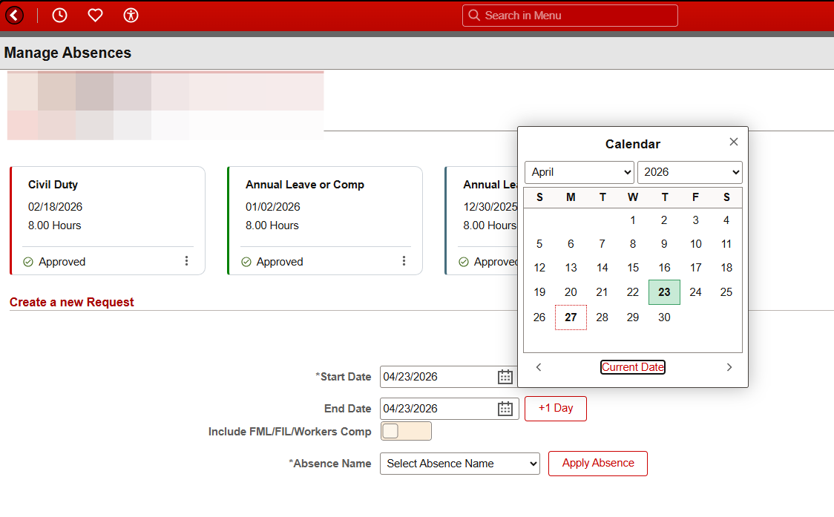Choose April 24 in the calendar
The height and width of the screenshot is (517, 834).
click(696, 292)
